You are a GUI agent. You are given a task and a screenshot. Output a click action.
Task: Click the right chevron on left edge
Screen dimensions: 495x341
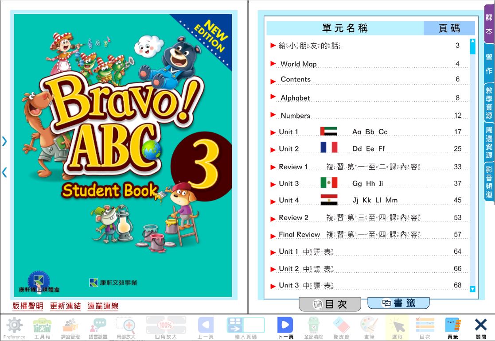[x=4, y=141]
